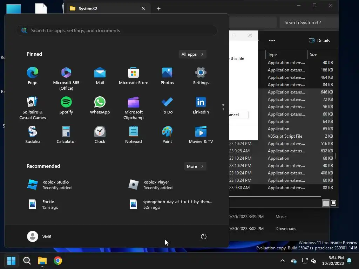The height and width of the screenshot is (269, 359).
Task: Switch to details list view icon
Action: pos(326,203)
